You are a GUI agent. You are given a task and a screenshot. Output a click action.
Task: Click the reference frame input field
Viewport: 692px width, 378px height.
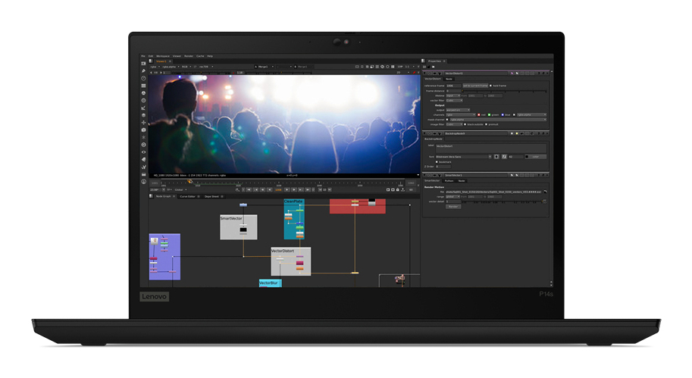point(454,86)
